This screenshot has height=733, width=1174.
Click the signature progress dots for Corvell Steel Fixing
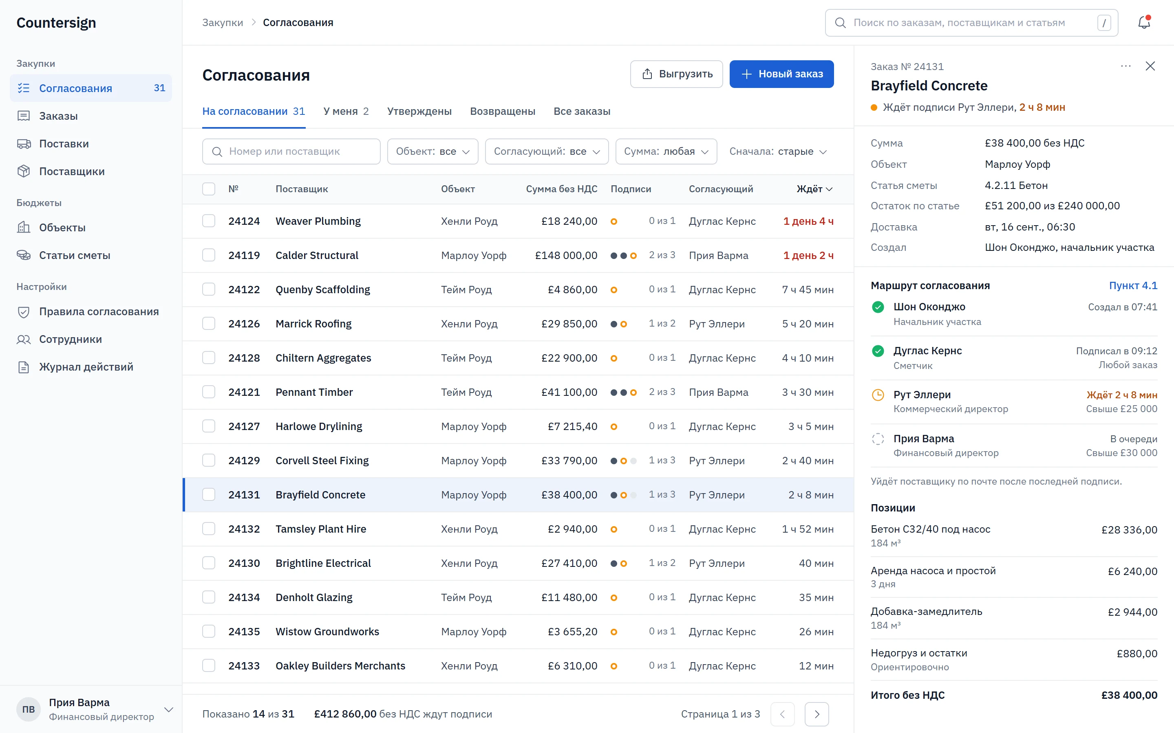click(x=623, y=461)
